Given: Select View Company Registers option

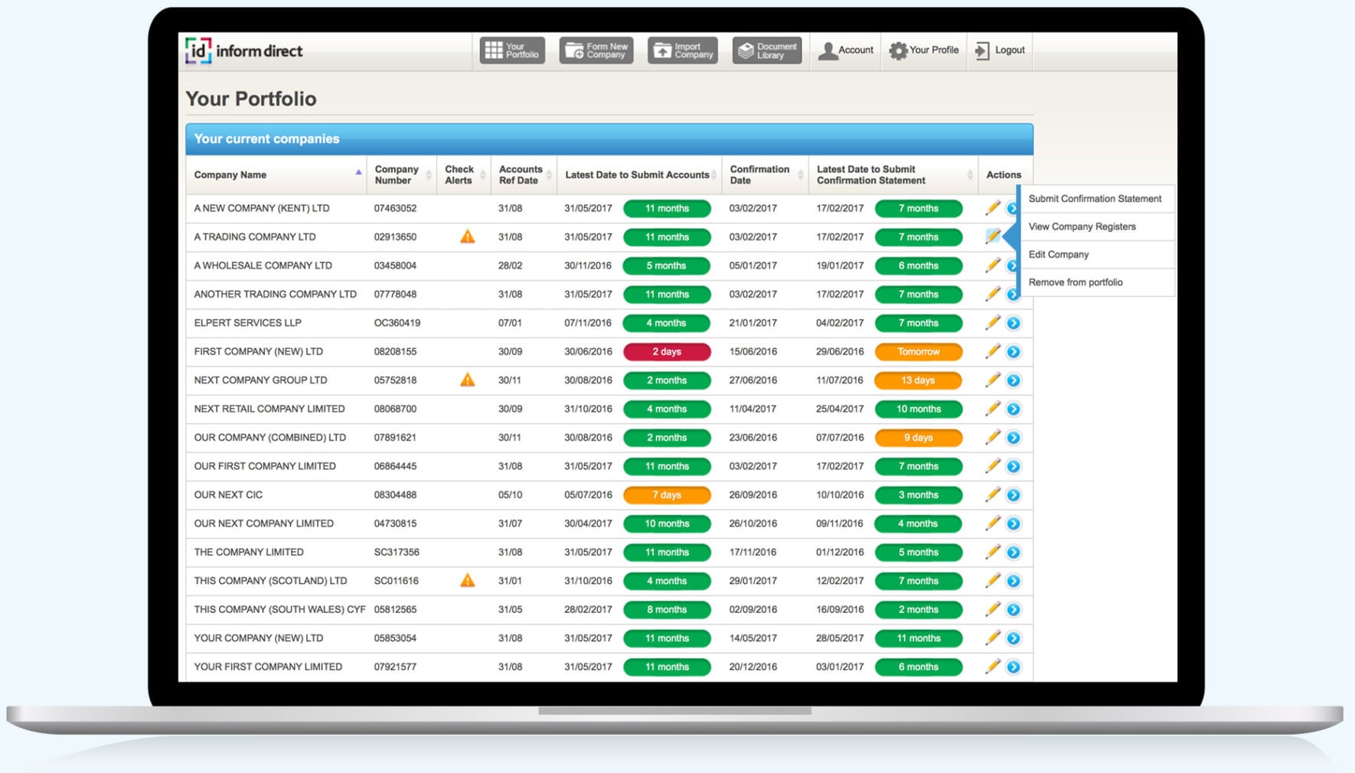Looking at the screenshot, I should pyautogui.click(x=1082, y=227).
